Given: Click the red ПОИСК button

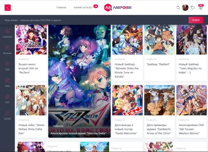Looking at the screenshot, I should [x=196, y=20].
